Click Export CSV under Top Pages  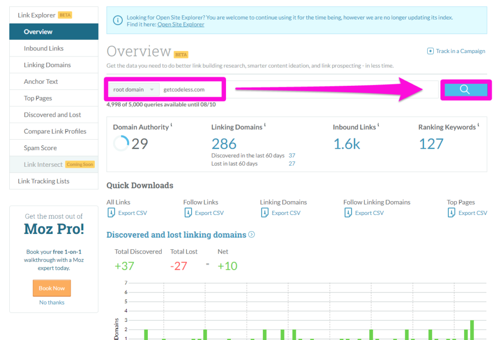click(473, 213)
